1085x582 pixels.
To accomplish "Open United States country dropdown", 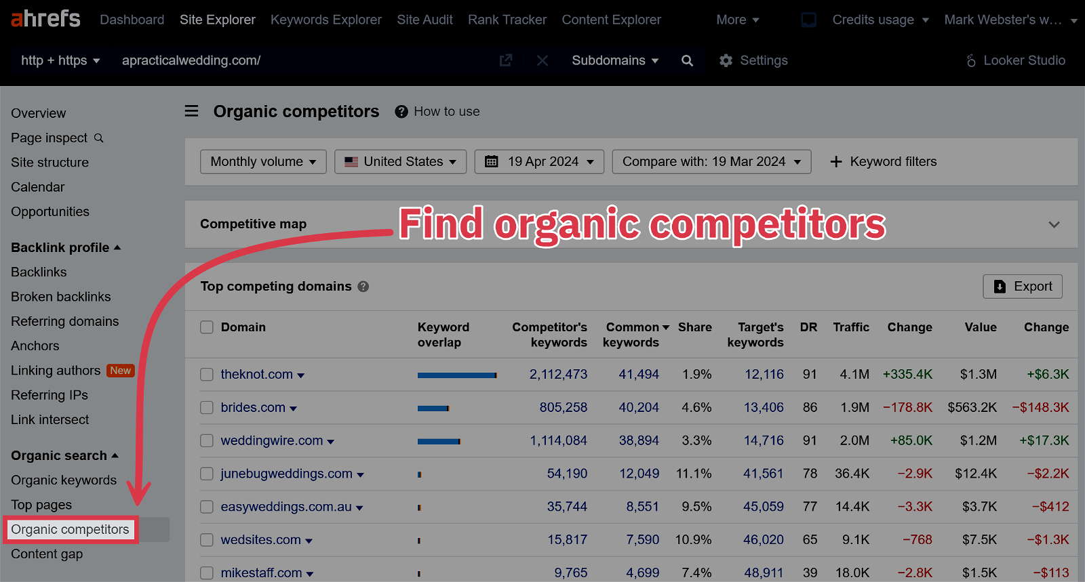I will tap(400, 161).
